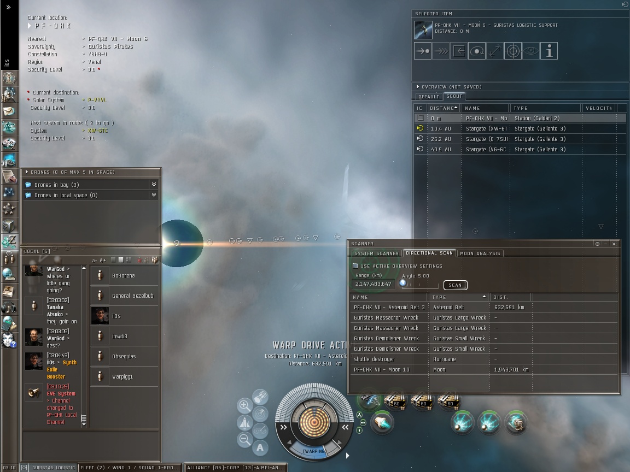Select Stargate (XW-6T row in Overview
Screen dimensions: 630x472
(x=520, y=128)
